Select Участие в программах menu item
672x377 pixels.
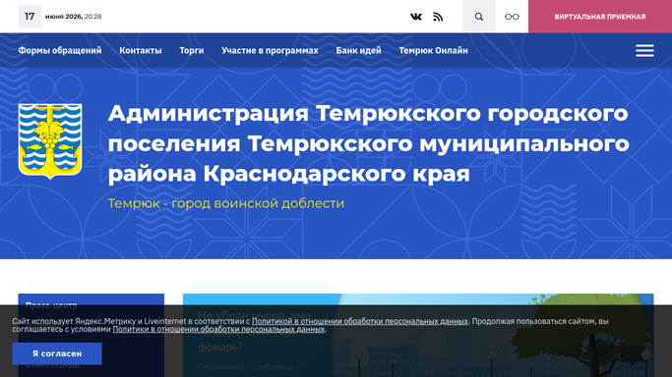tap(270, 50)
